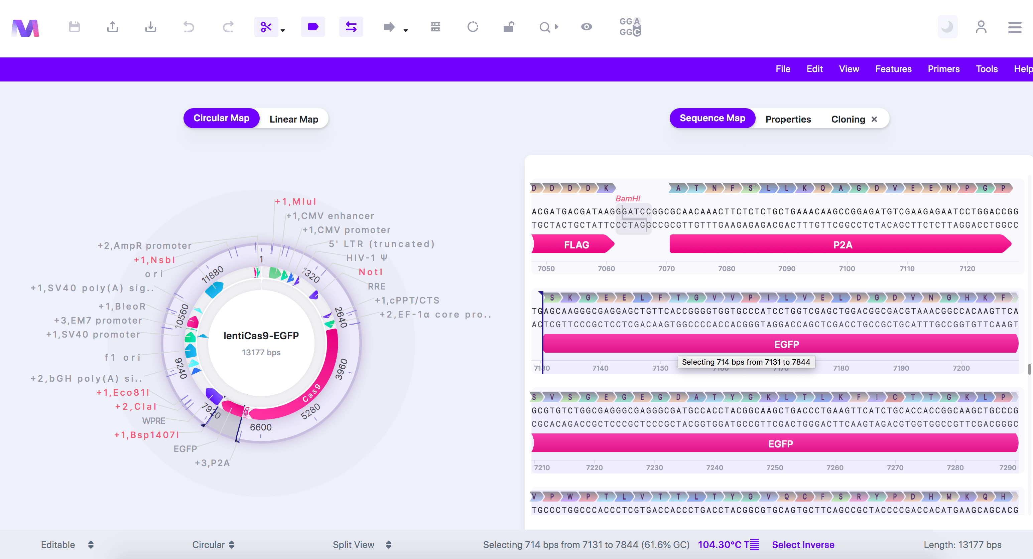
Task: Click the +1,Bsp1407I enzyme label
Action: tap(146, 435)
